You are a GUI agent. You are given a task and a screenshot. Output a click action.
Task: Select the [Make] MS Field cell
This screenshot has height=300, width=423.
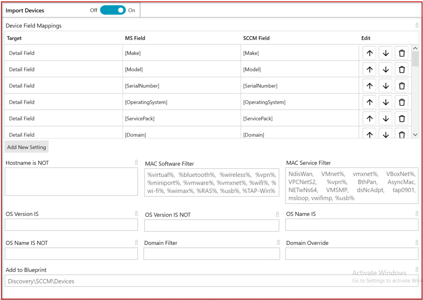click(x=182, y=53)
